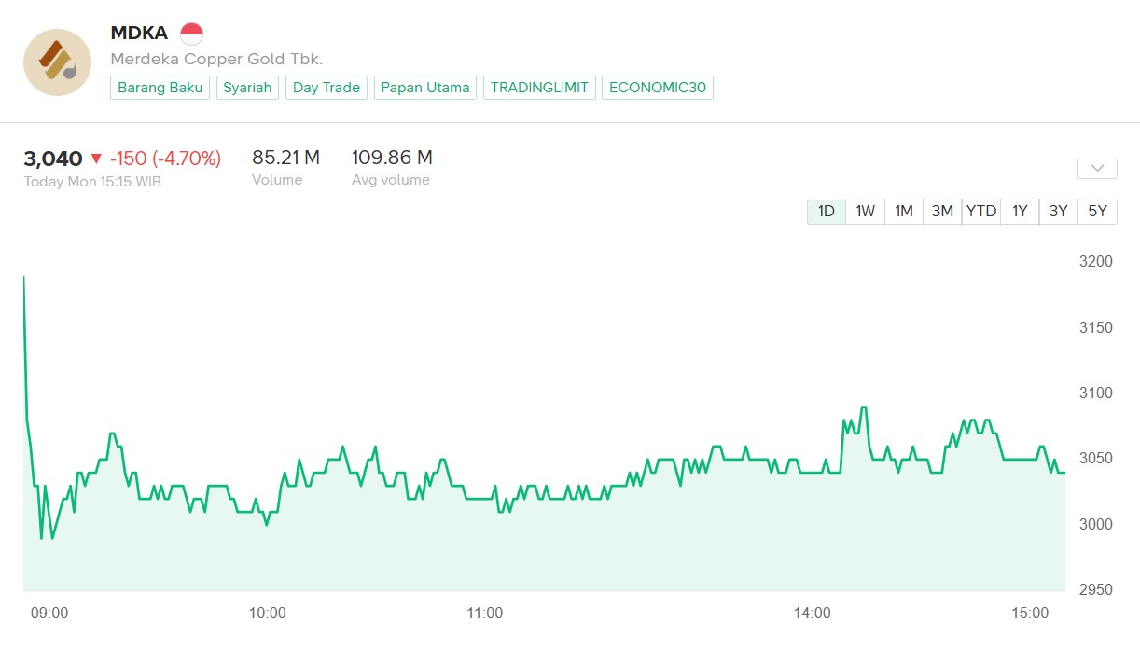Show the 3M chart range

(x=942, y=212)
